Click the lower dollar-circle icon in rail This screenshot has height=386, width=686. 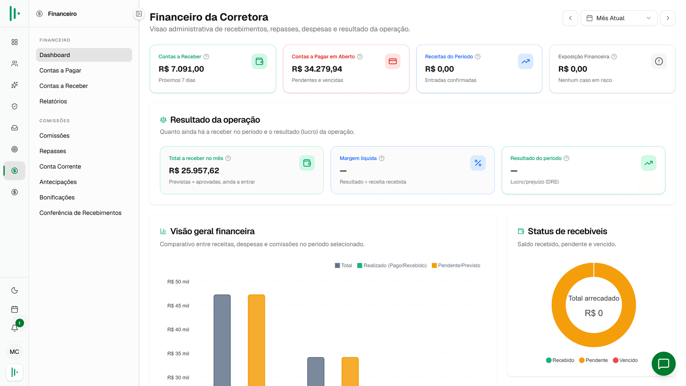pos(14,192)
